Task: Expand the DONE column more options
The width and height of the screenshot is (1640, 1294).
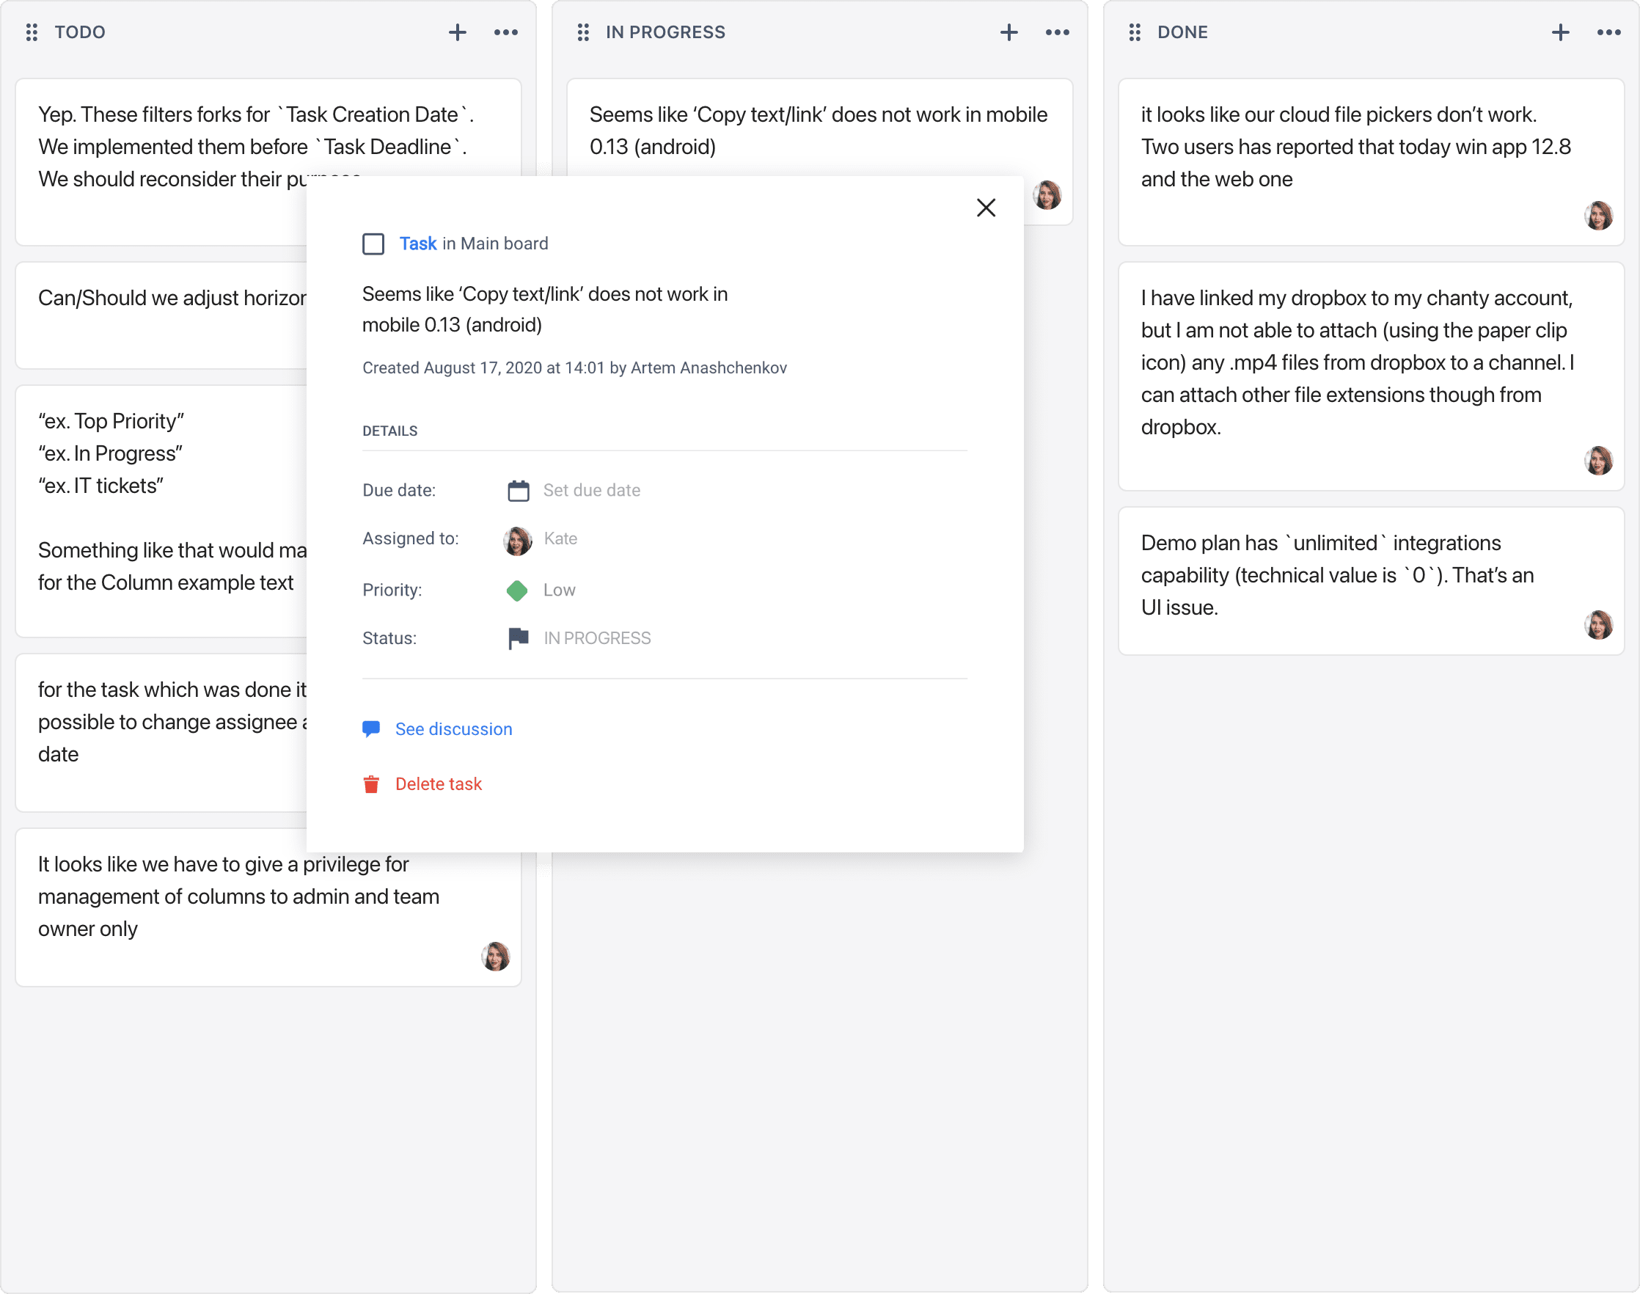Action: pos(1608,32)
